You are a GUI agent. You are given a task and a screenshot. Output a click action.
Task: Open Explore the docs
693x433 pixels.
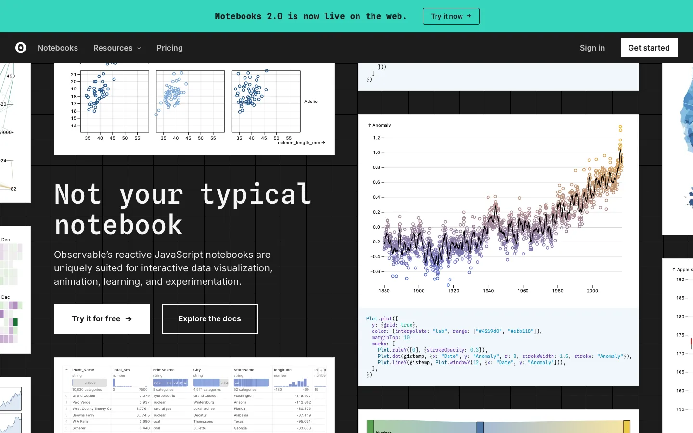click(x=210, y=319)
